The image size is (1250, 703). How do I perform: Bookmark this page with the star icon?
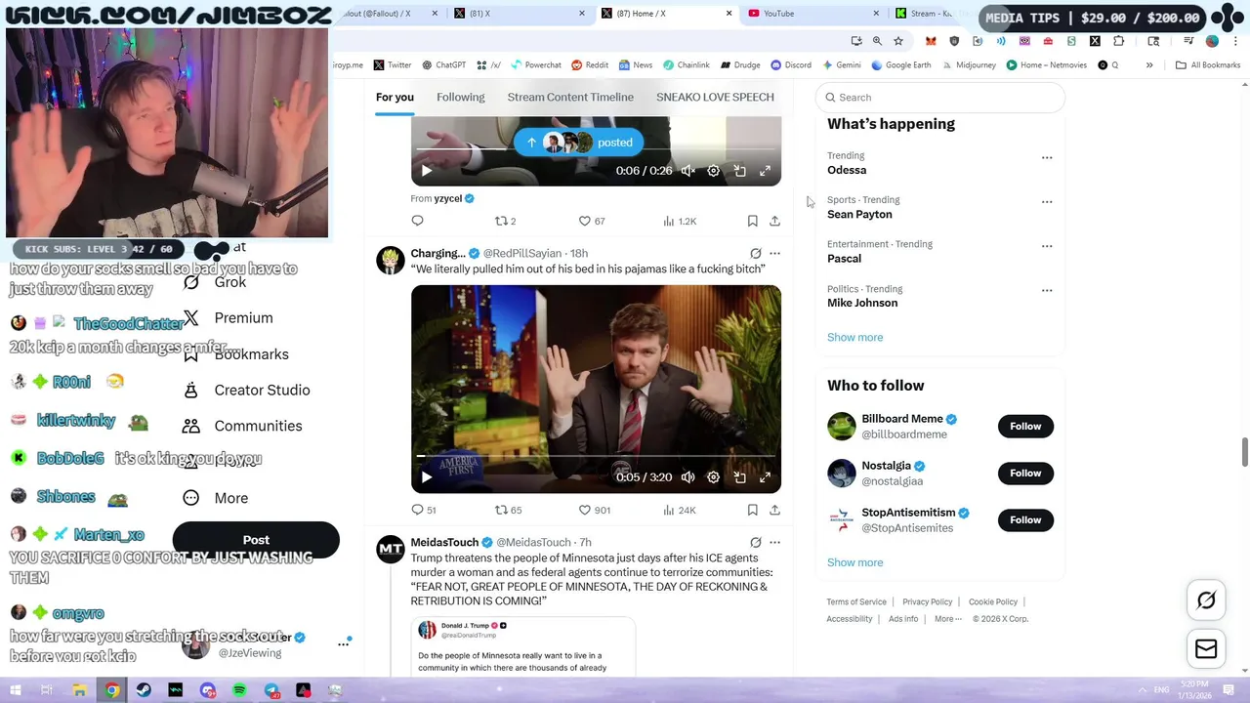[x=898, y=41]
